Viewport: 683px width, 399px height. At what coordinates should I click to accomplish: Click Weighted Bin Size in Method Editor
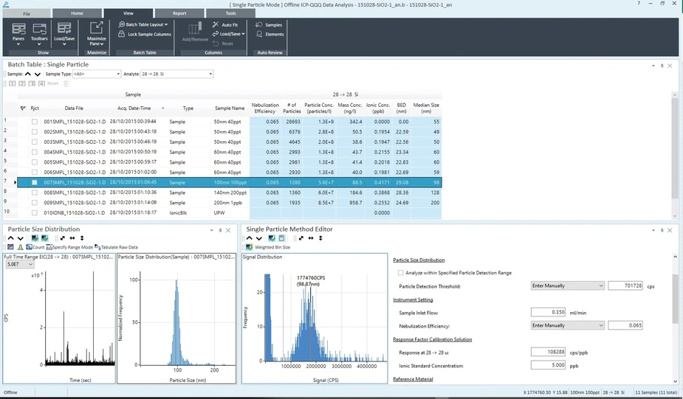coord(268,247)
